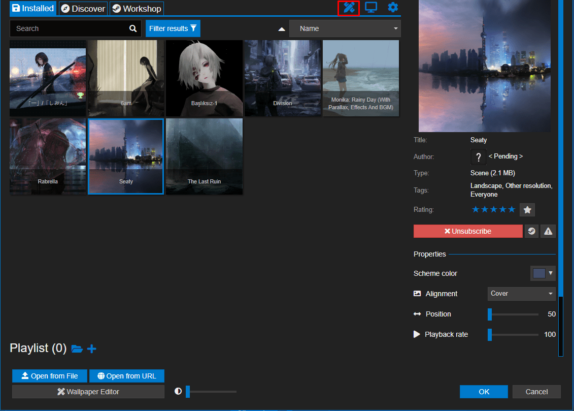Click Open from URL button
The height and width of the screenshot is (411, 574).
click(x=127, y=376)
